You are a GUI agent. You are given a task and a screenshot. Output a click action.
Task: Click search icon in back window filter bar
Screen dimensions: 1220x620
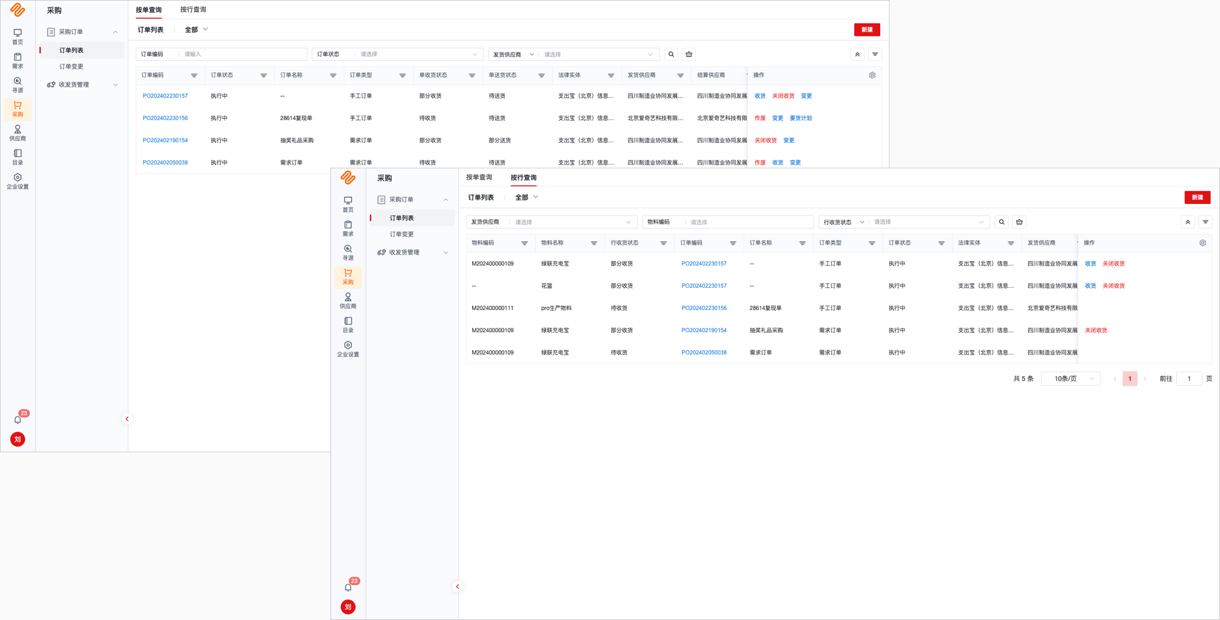pos(671,55)
